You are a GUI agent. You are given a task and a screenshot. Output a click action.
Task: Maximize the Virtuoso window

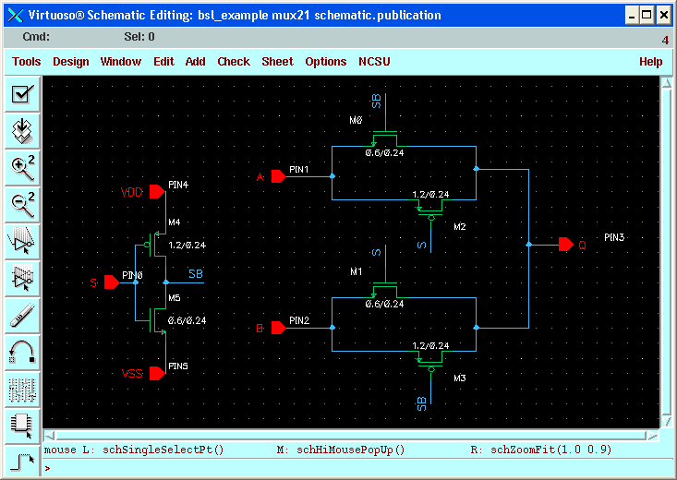pos(647,16)
